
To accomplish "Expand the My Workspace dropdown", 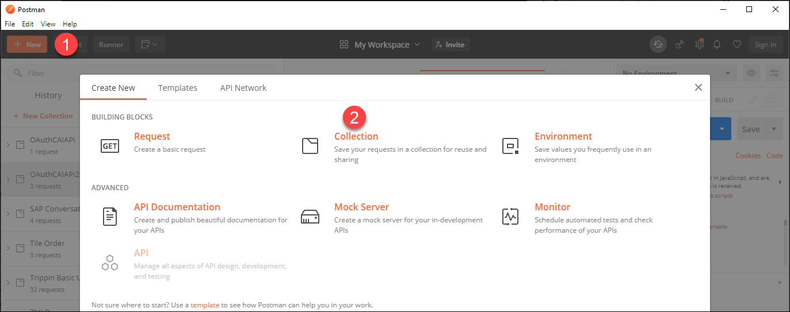I will click(x=380, y=44).
